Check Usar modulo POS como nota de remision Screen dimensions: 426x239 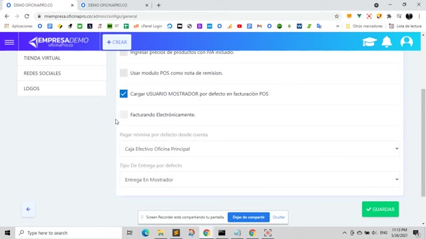pos(124,73)
